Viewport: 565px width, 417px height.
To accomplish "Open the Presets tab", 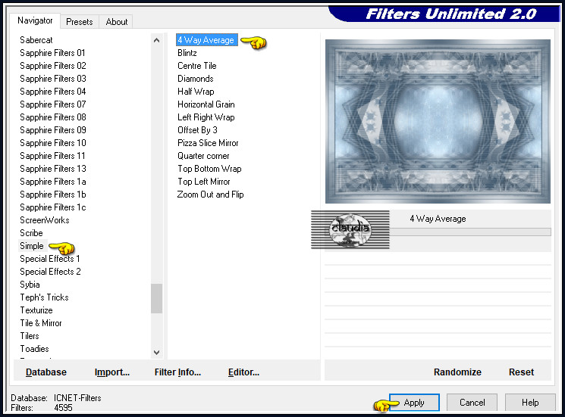I will coord(80,22).
